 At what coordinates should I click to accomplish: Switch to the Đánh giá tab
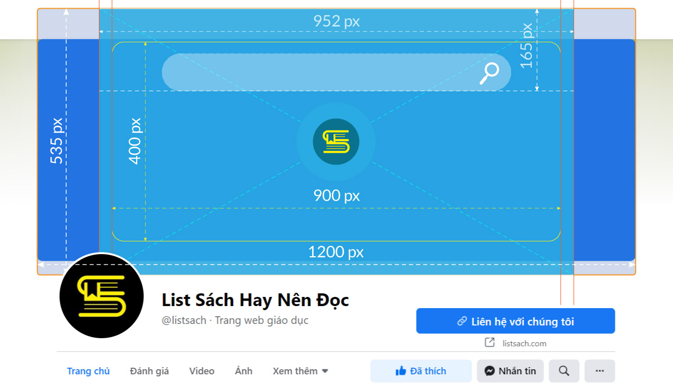click(x=149, y=371)
